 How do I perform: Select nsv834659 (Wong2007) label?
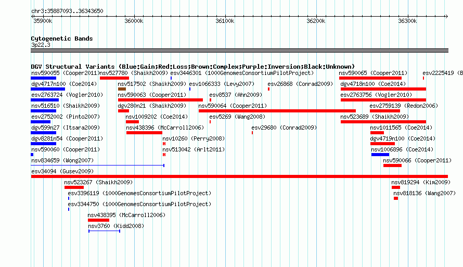coord(62,160)
